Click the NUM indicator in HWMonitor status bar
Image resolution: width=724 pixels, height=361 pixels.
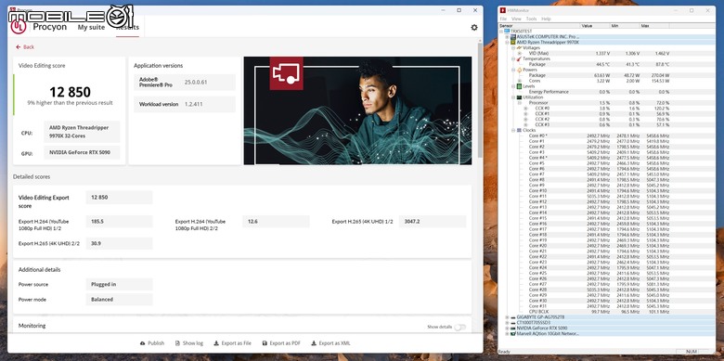(692, 352)
